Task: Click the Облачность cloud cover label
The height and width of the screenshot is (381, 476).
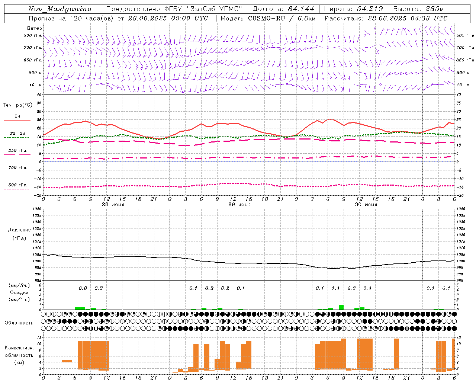Action: (x=19, y=323)
